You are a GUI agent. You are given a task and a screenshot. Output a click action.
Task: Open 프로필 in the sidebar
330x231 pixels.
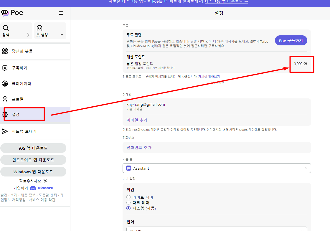click(x=35, y=99)
